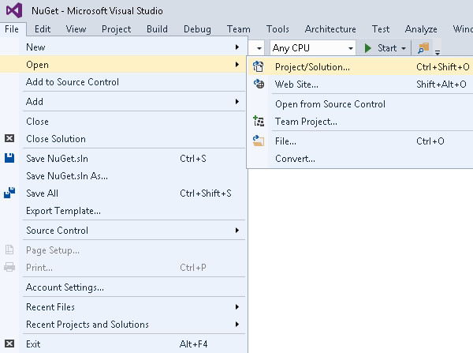Click the Exit X icon

coord(9,344)
